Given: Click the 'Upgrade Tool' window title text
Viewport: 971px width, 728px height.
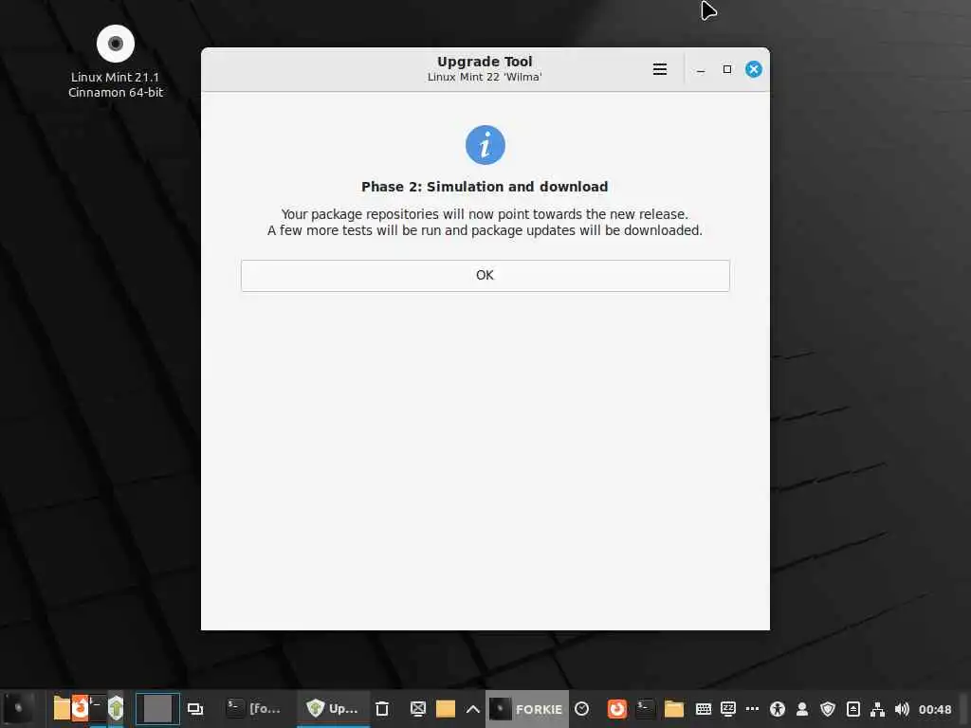Looking at the screenshot, I should (x=485, y=62).
